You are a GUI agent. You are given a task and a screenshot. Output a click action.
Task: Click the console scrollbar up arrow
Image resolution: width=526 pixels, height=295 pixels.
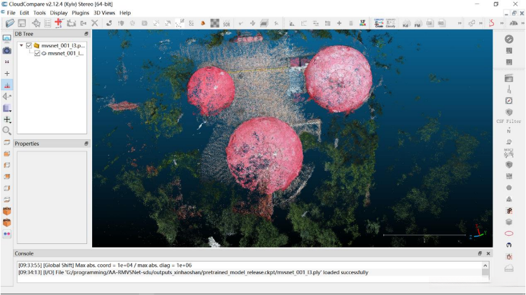pyautogui.click(x=485, y=265)
